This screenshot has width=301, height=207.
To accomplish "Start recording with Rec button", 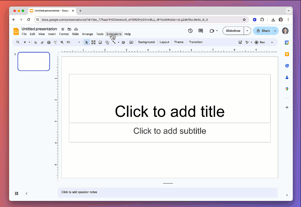I will click(x=260, y=42).
